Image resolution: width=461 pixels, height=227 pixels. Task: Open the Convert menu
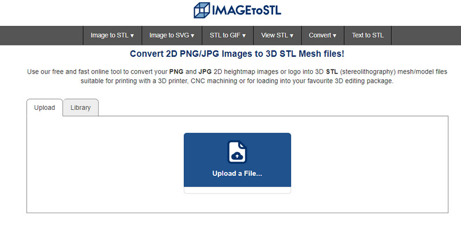click(x=323, y=36)
